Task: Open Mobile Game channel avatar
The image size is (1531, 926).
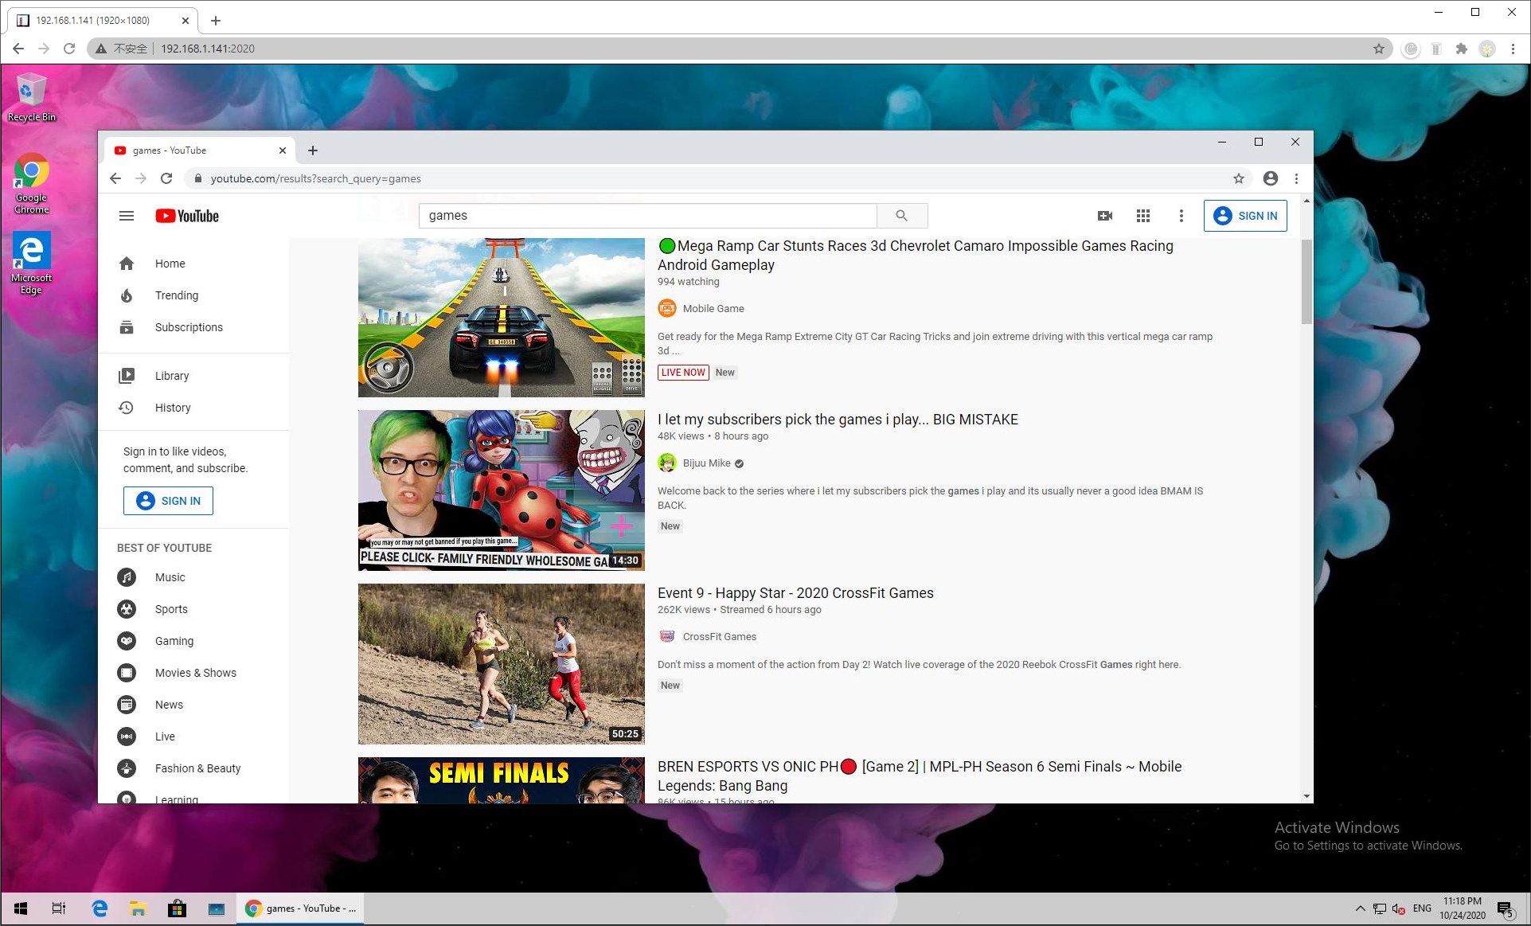Action: pos(667,308)
